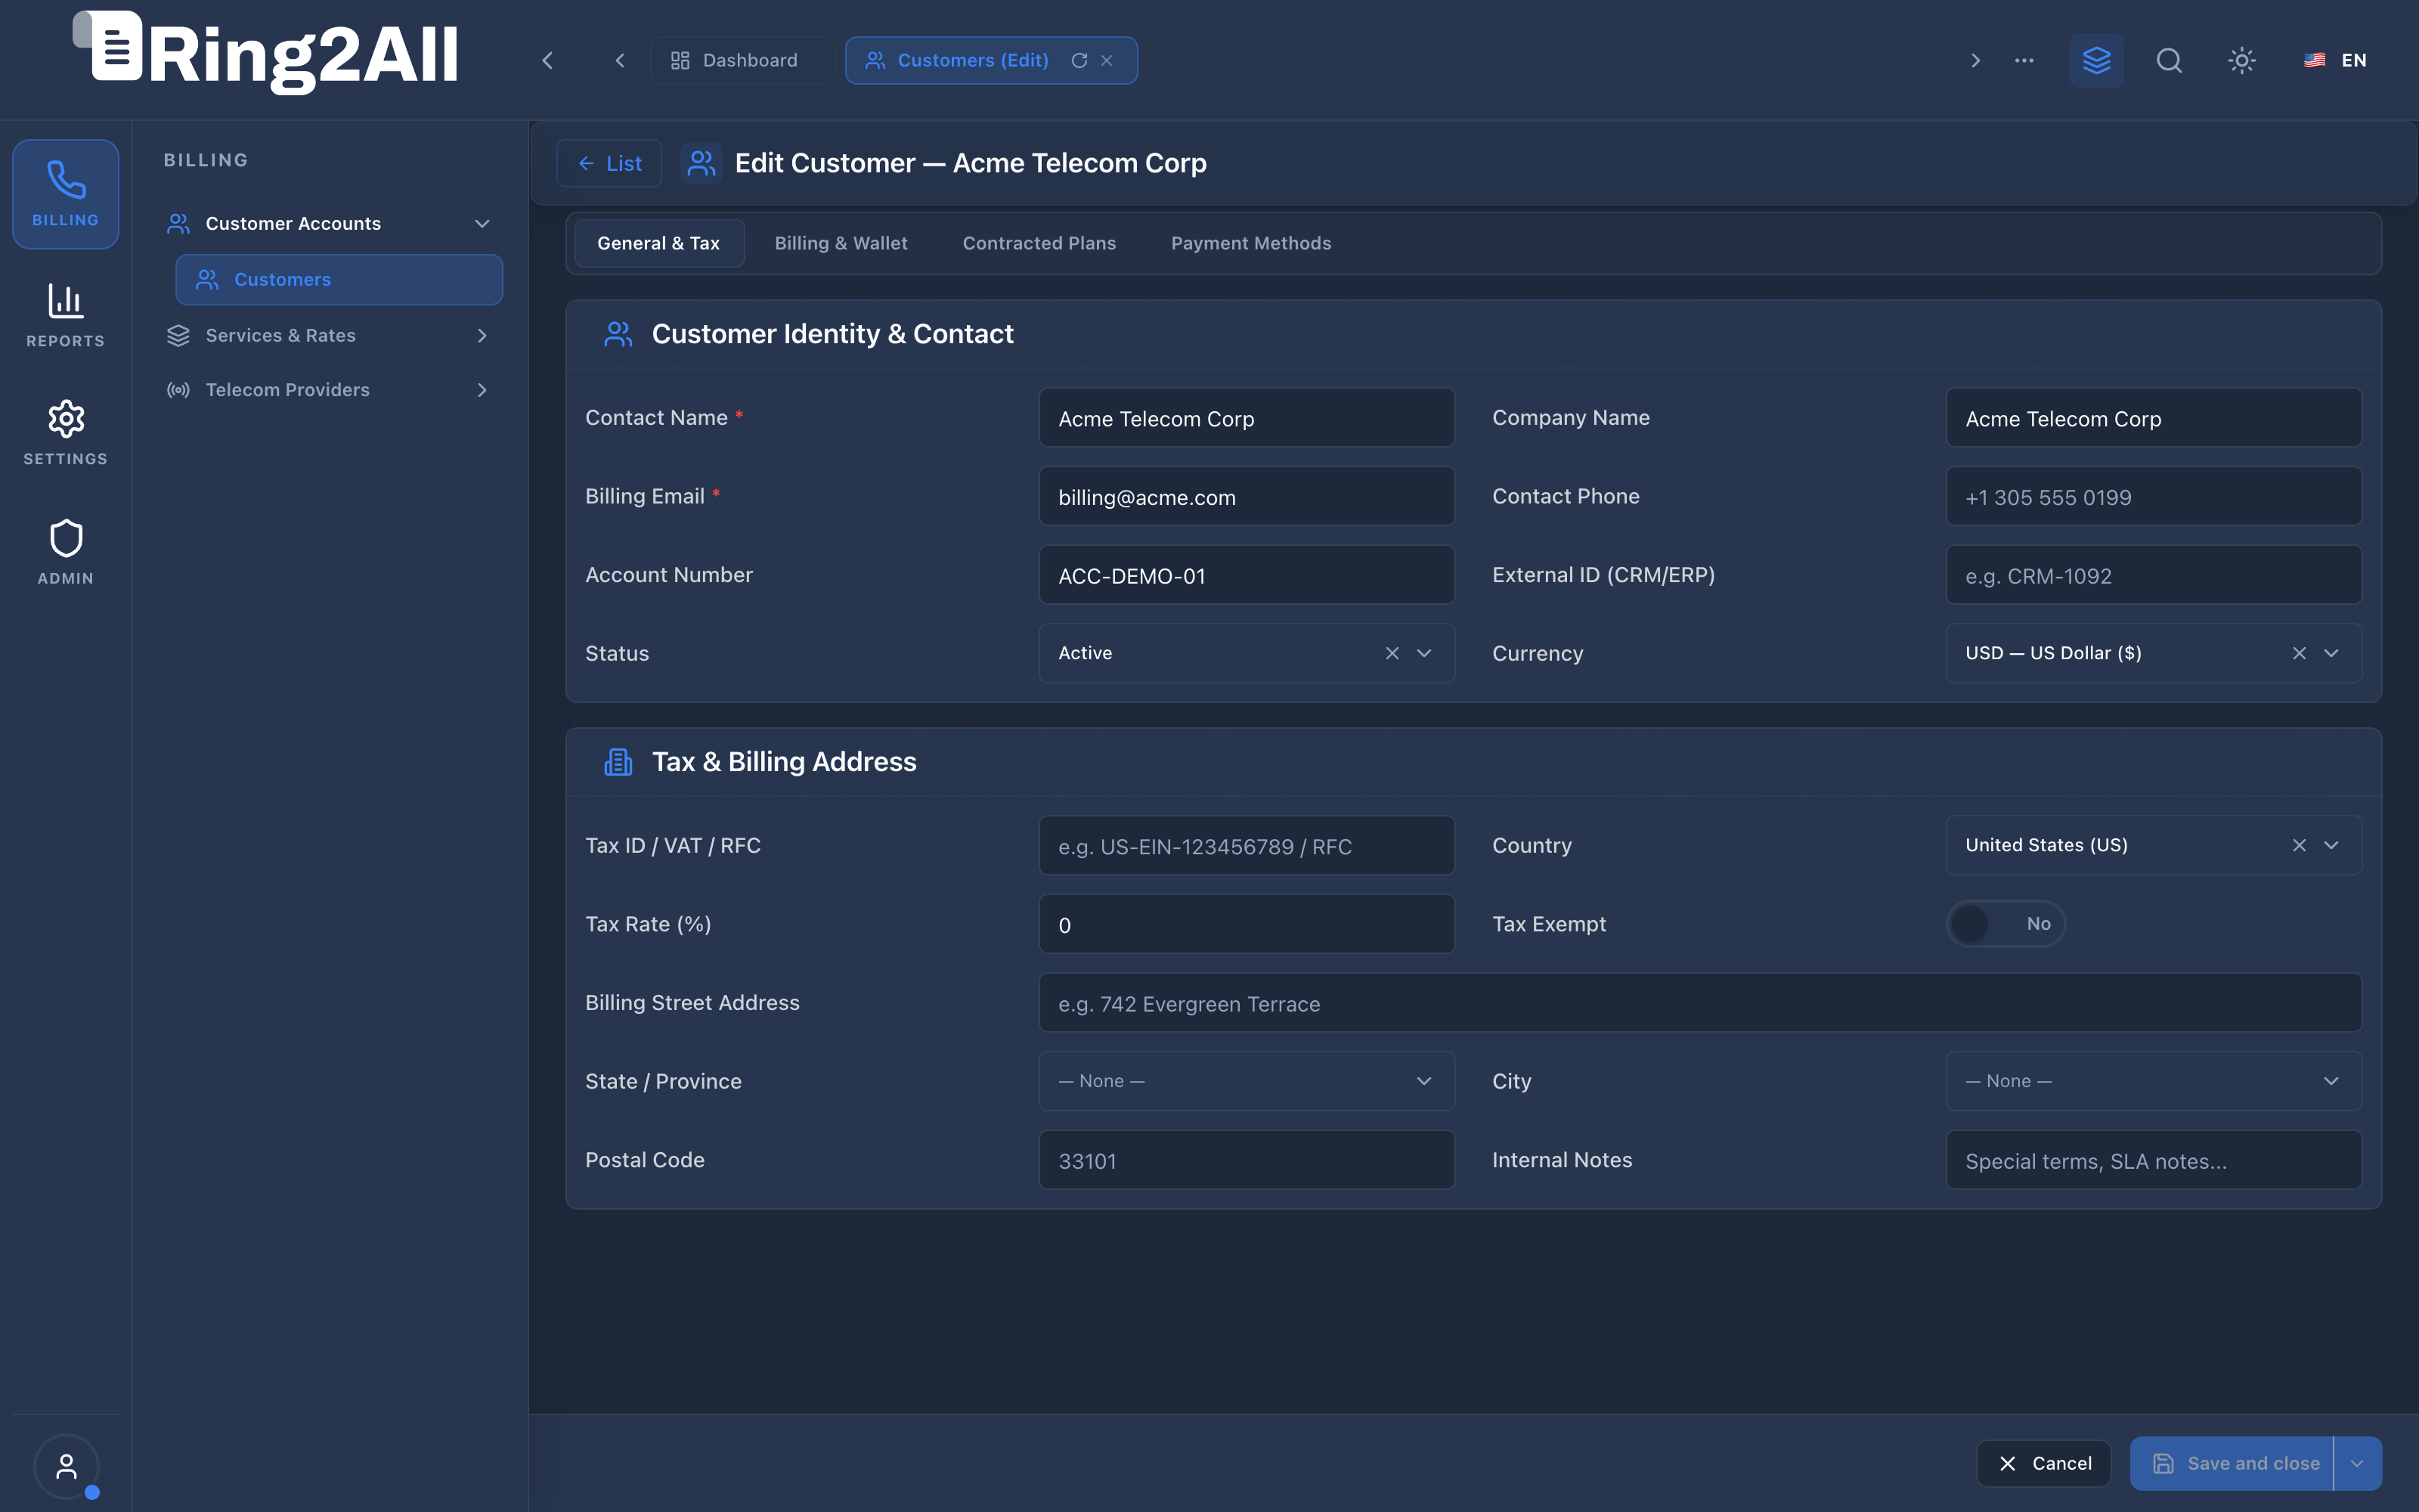The height and width of the screenshot is (1512, 2419).
Task: Click Save and close
Action: 2233,1464
